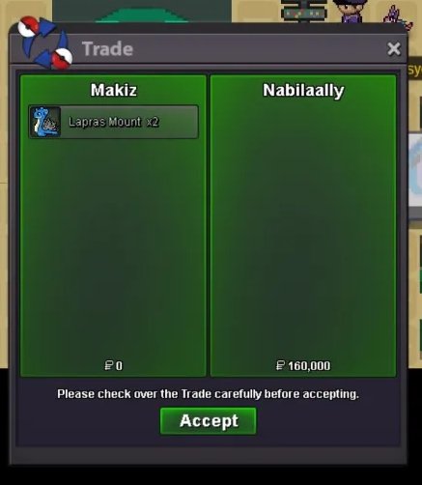422x485 pixels.
Task: Click the Pokeball swap Trade icon
Action: point(44,43)
